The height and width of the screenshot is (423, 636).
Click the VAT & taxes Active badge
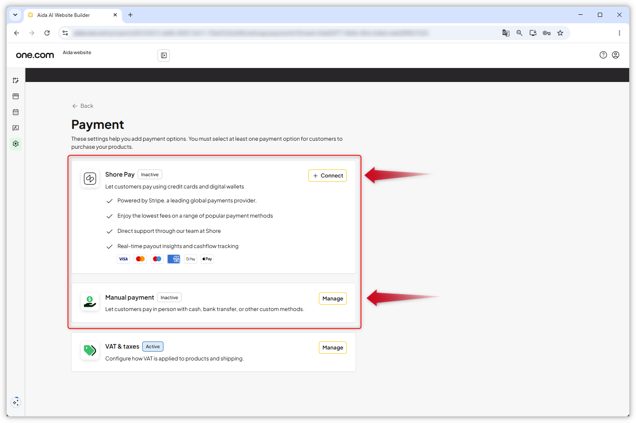pyautogui.click(x=153, y=347)
